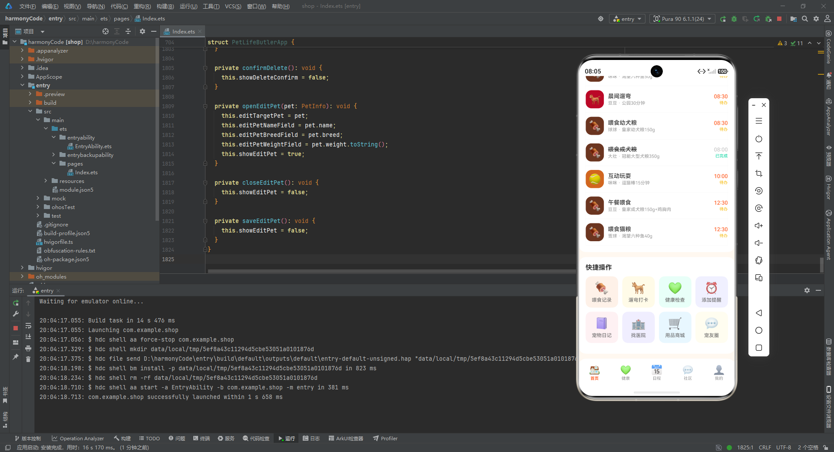
Task: Open the 构建 menu in the menu bar
Action: (x=165, y=6)
